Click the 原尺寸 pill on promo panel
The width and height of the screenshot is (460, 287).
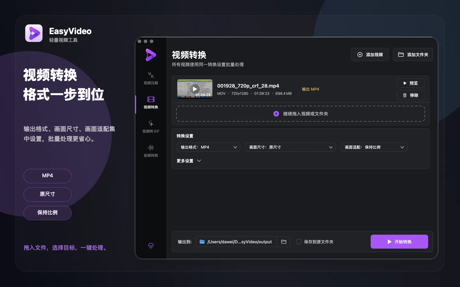click(x=48, y=194)
